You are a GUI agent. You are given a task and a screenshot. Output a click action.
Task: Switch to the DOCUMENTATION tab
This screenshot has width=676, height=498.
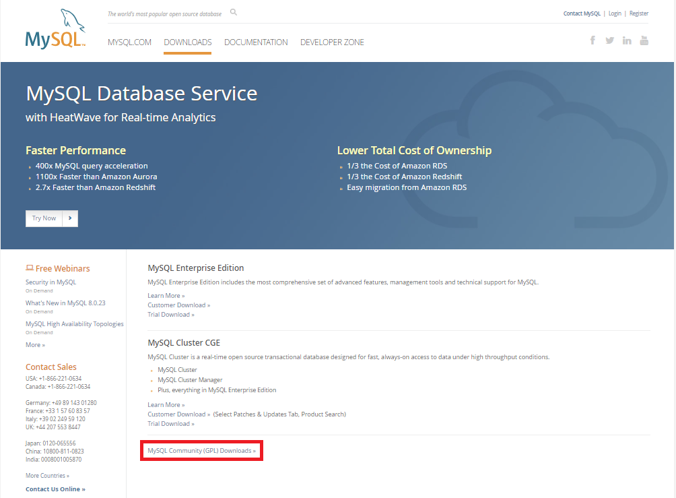[x=256, y=42]
